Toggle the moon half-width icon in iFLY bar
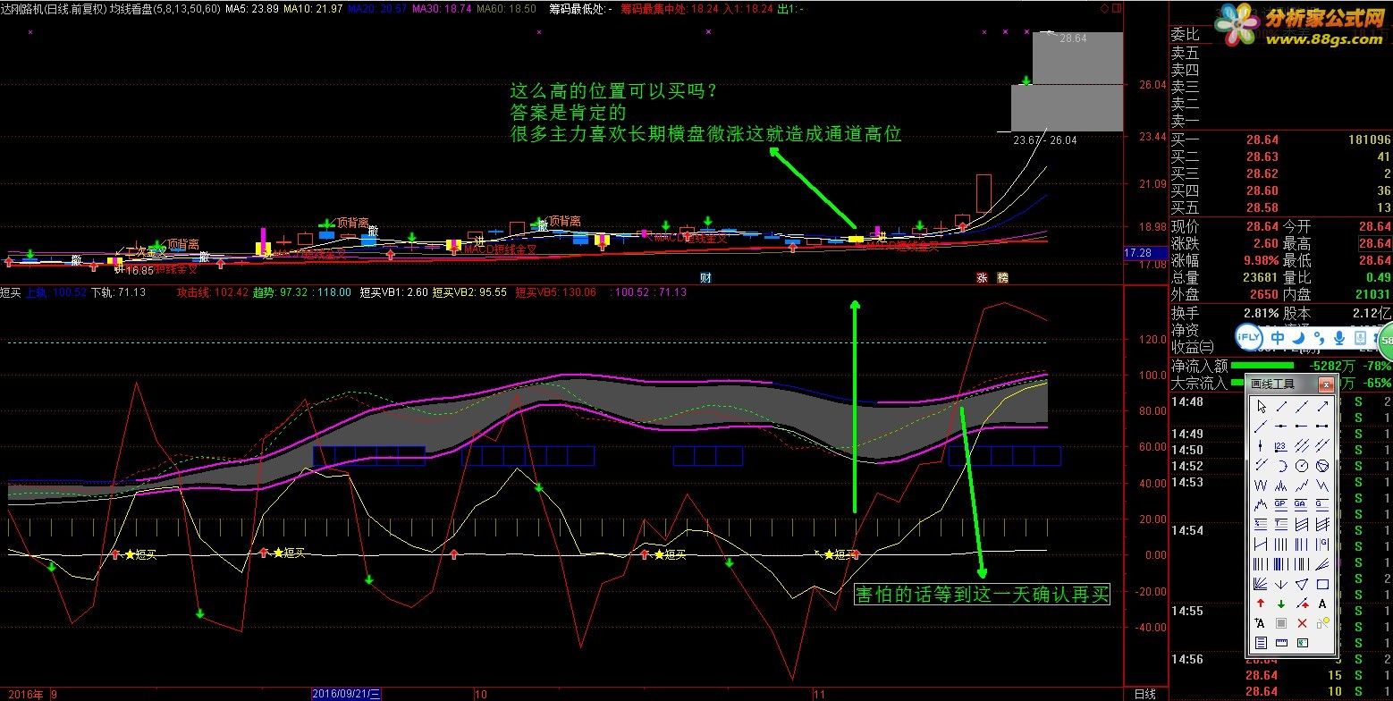1393x701 pixels. [1298, 338]
